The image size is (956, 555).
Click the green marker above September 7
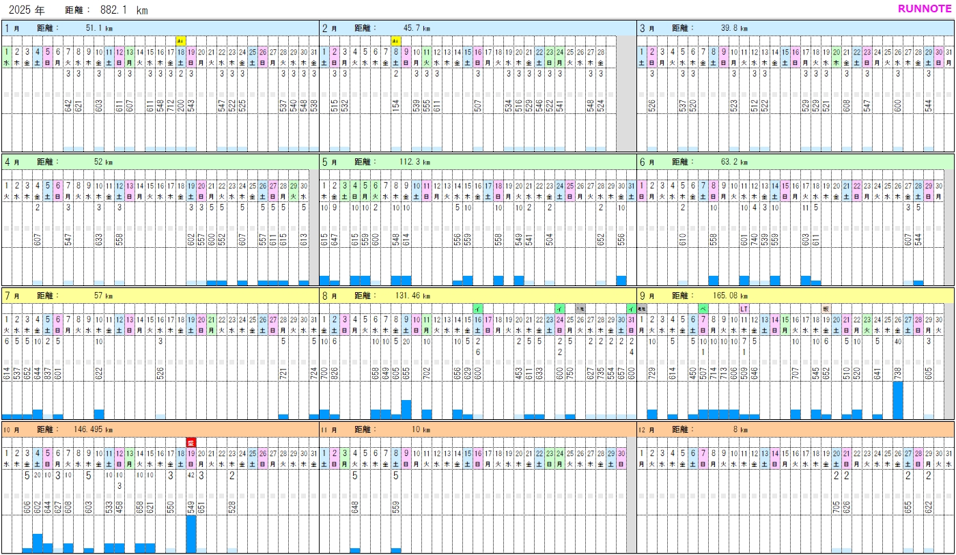tap(703, 309)
